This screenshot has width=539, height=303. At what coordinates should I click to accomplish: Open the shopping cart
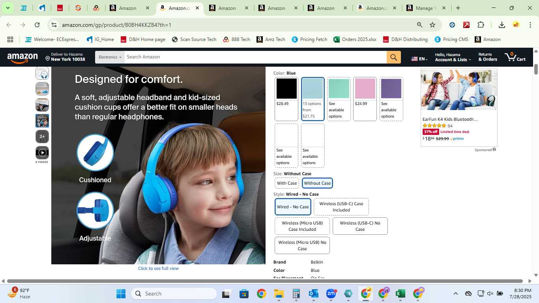tap(515, 57)
